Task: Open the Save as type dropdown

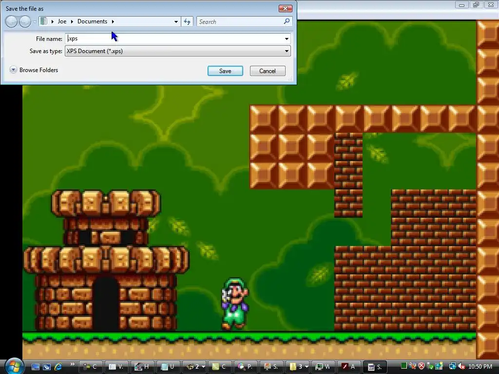Action: coord(287,51)
